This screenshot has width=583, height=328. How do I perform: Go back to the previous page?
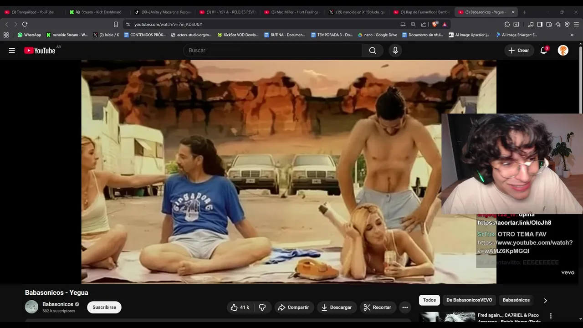pos(6,24)
